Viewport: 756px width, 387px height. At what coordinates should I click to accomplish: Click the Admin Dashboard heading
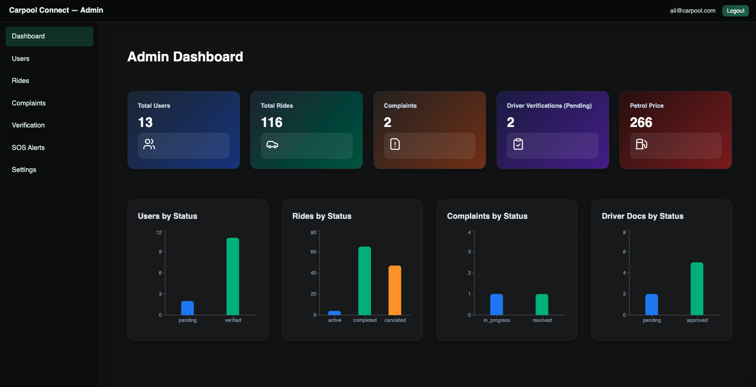(185, 57)
